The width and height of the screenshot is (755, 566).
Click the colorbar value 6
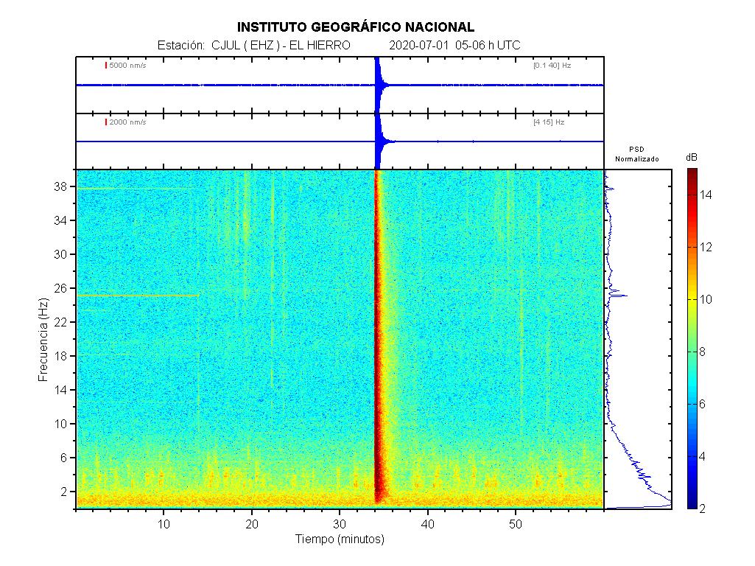(x=703, y=404)
